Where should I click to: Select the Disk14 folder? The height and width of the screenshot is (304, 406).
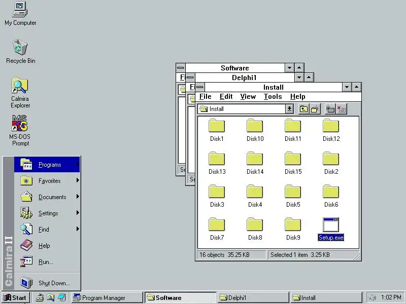point(255,163)
